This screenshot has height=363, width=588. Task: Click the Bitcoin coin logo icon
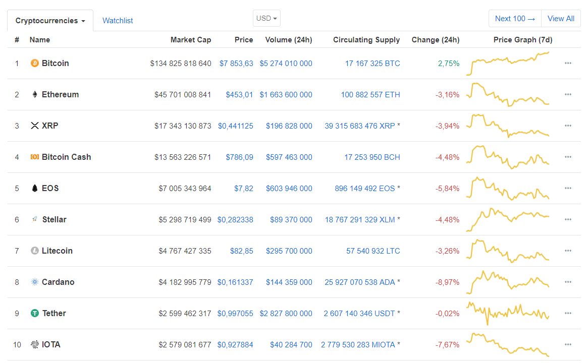click(34, 64)
